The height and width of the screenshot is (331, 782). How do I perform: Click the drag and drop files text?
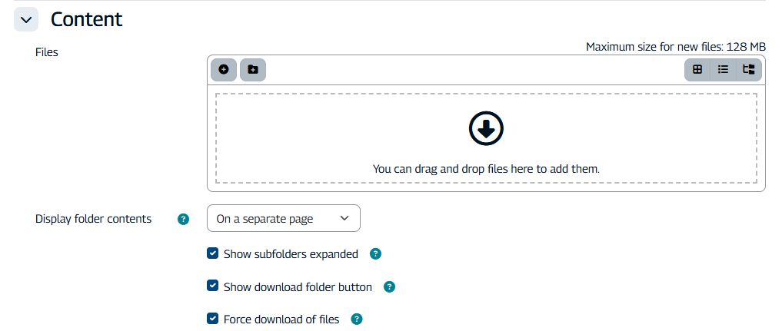(486, 168)
